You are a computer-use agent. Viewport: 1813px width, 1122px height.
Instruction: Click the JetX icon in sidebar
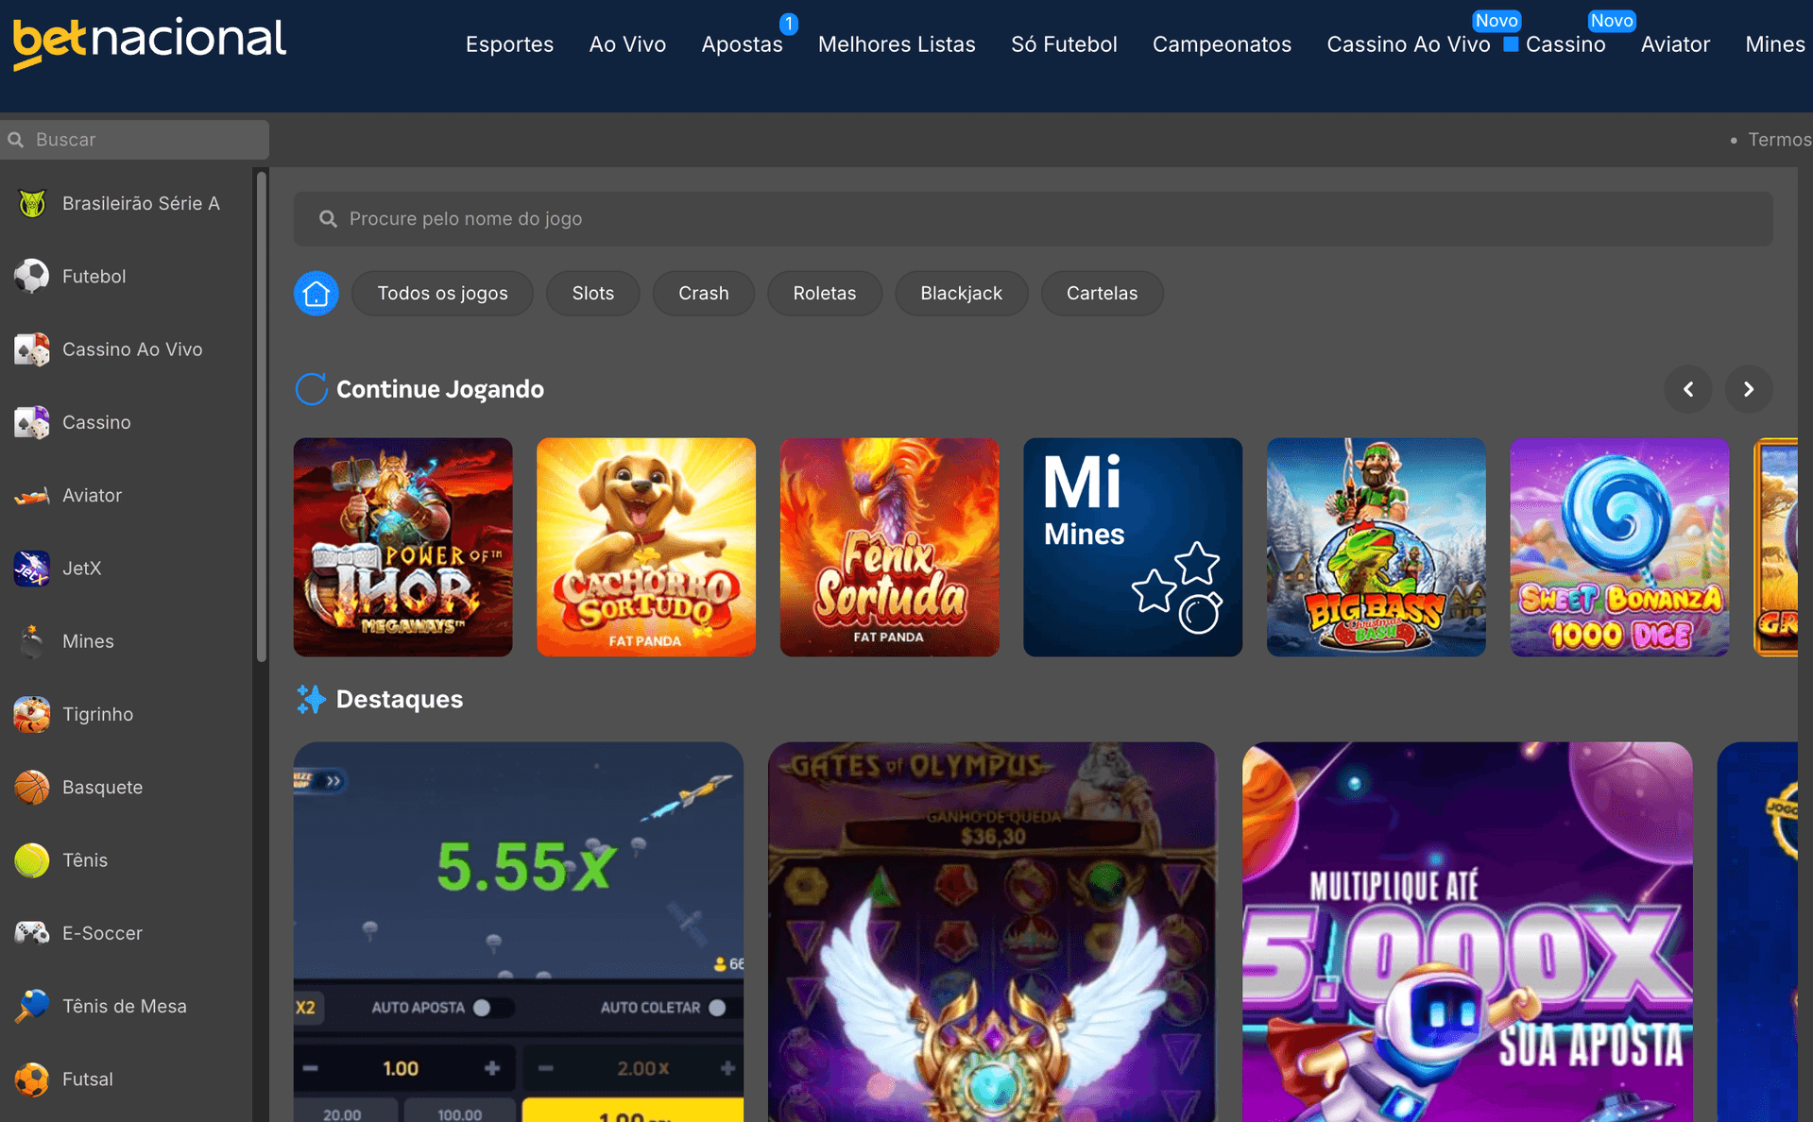point(32,568)
